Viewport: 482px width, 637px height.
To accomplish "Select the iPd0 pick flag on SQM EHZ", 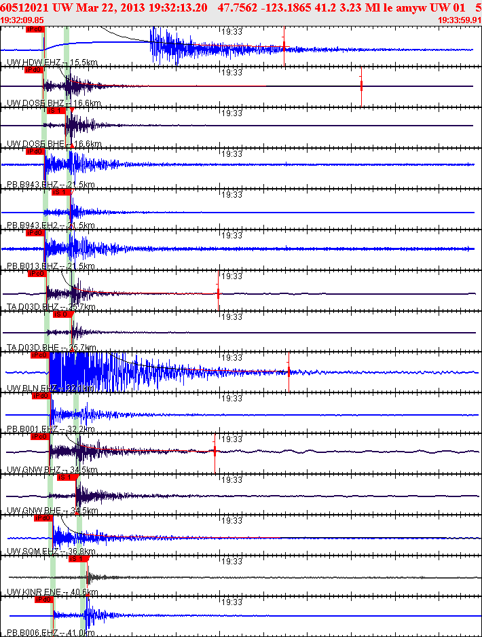I will [43, 518].
